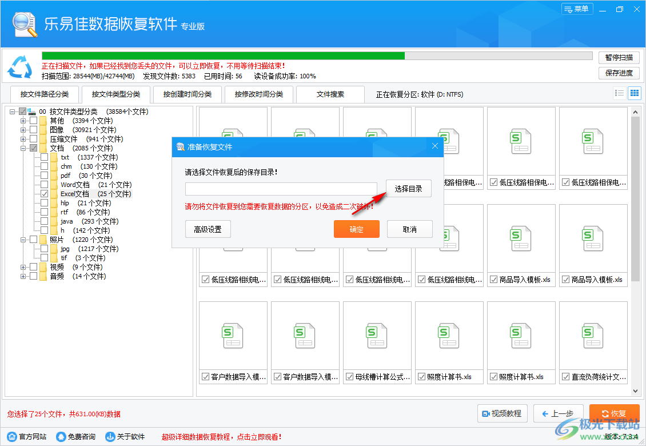
Task: Click the grid view icon near top right
Action: coord(634,93)
